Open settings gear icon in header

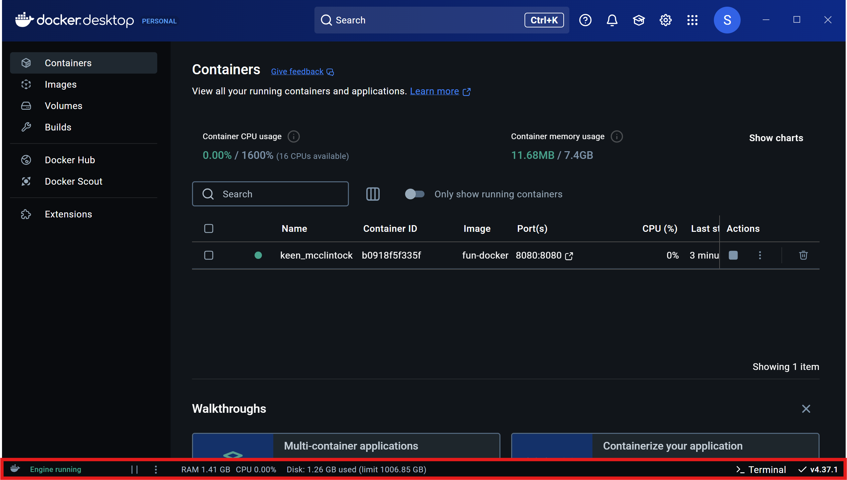pyautogui.click(x=665, y=20)
